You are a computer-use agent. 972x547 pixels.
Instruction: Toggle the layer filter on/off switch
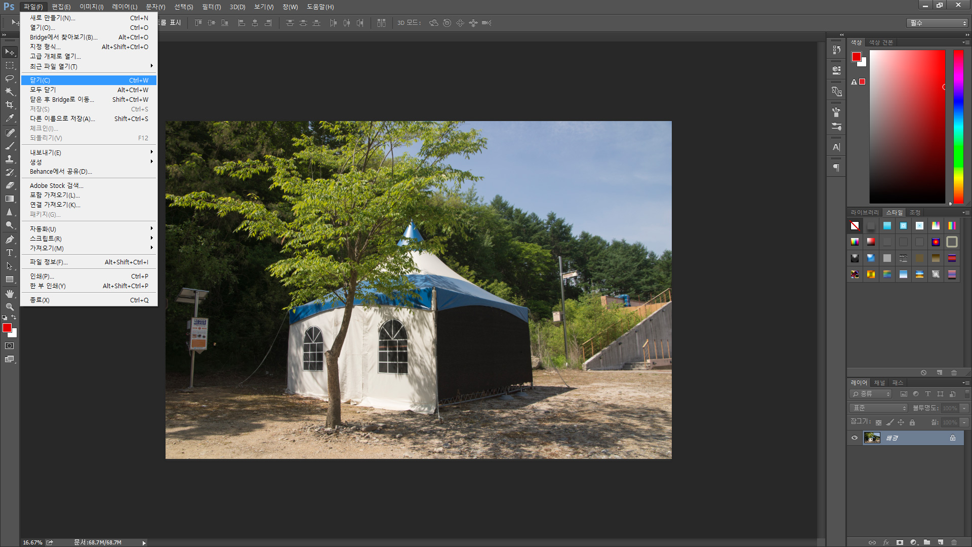[x=967, y=394]
